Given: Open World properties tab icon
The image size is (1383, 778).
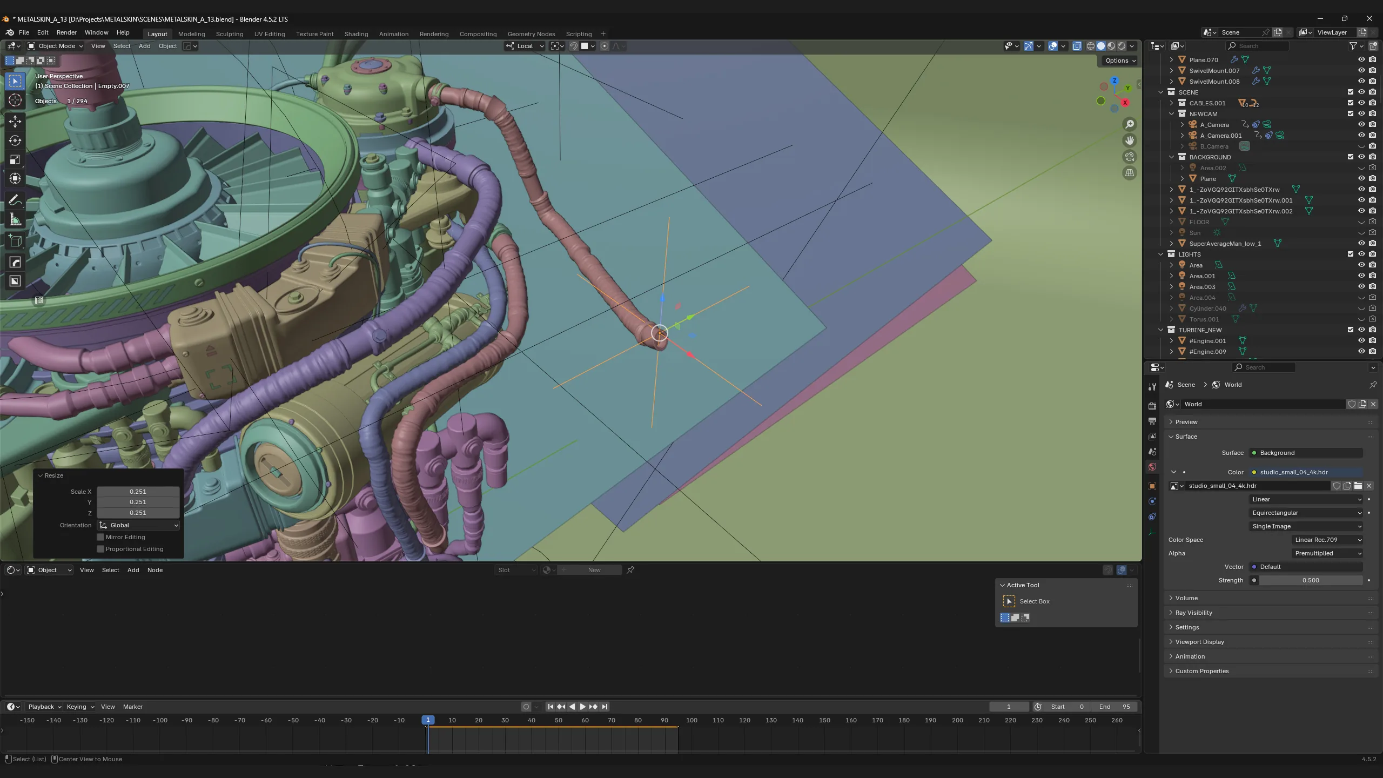Looking at the screenshot, I should pyautogui.click(x=1152, y=467).
